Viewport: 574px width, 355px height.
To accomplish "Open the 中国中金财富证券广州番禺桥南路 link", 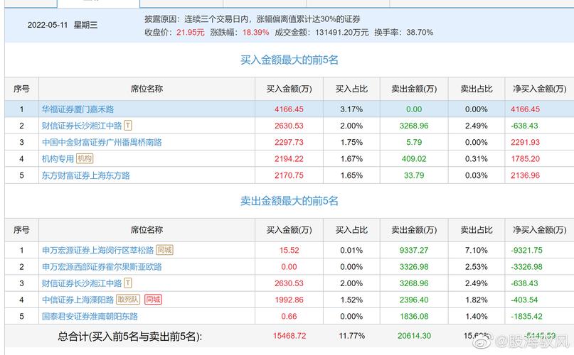I will point(102,142).
